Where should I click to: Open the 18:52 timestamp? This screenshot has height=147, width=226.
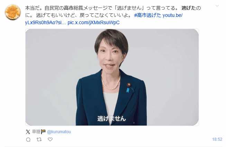coord(217,139)
